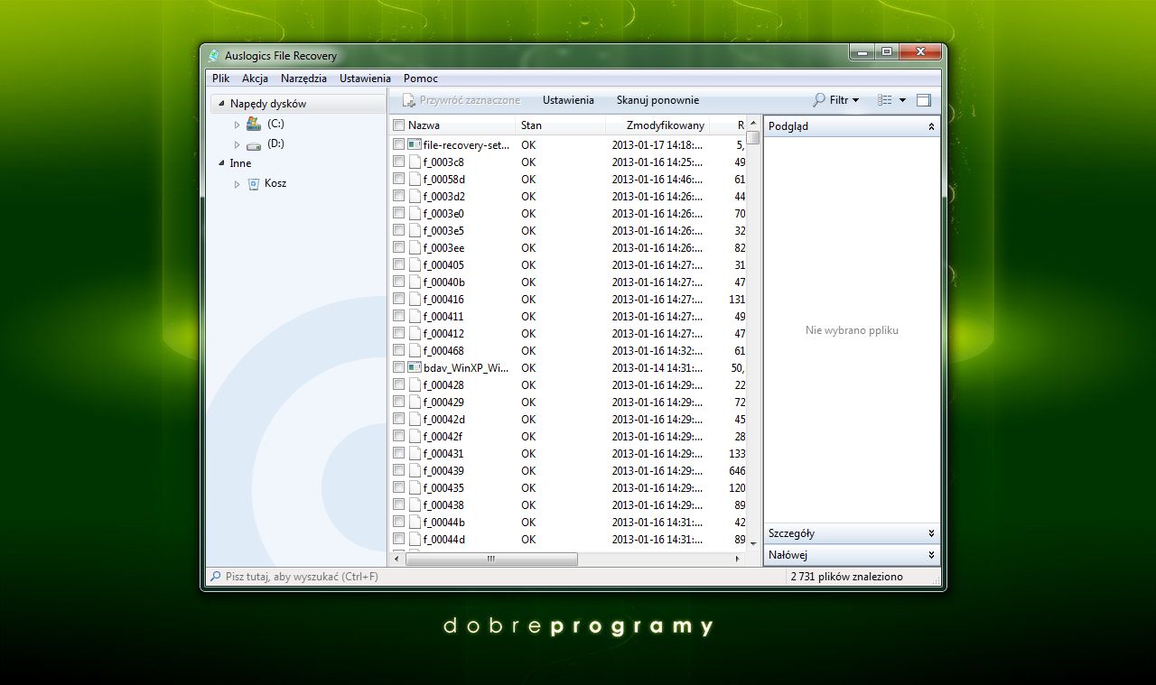The width and height of the screenshot is (1156, 685).
Task: Expand the Szczegóły panel
Action: pos(931,534)
